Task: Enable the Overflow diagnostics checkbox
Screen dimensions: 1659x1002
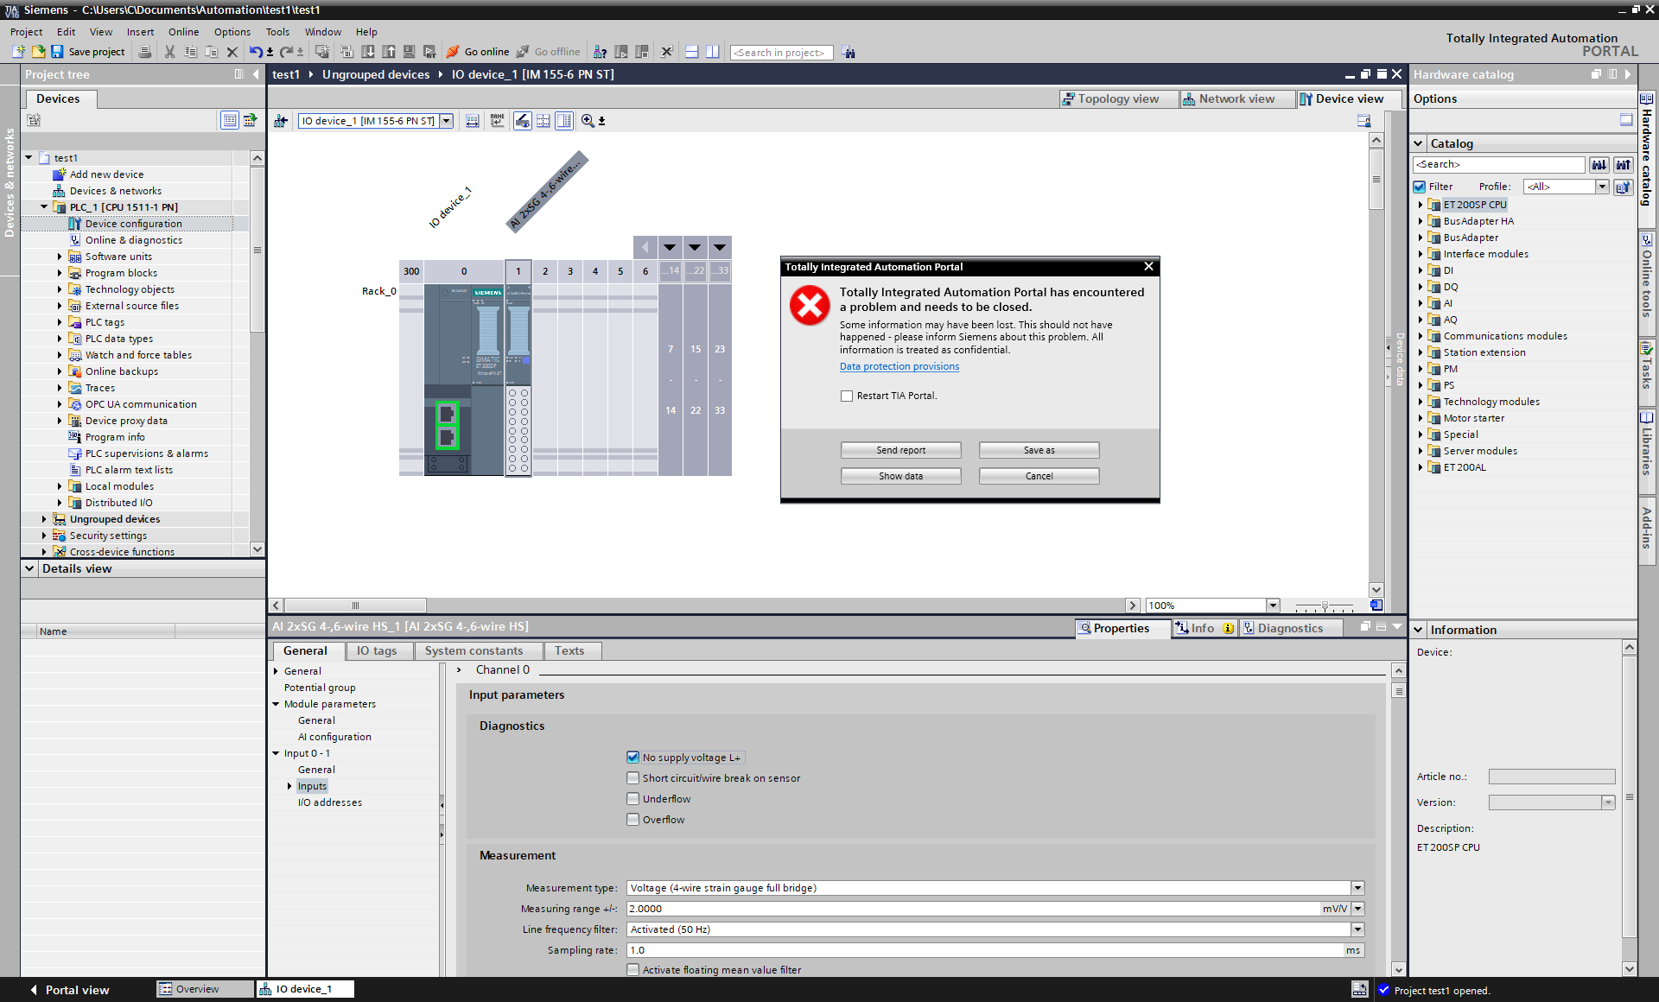Action: pos(633,820)
